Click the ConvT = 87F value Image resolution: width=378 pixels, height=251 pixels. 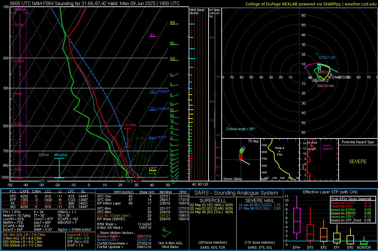[x=44, y=219]
